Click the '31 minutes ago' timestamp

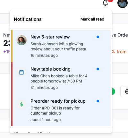click(44, 88)
